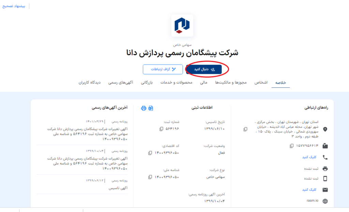
Task: Click the globe icon next to rasm.io
Action: point(325,201)
